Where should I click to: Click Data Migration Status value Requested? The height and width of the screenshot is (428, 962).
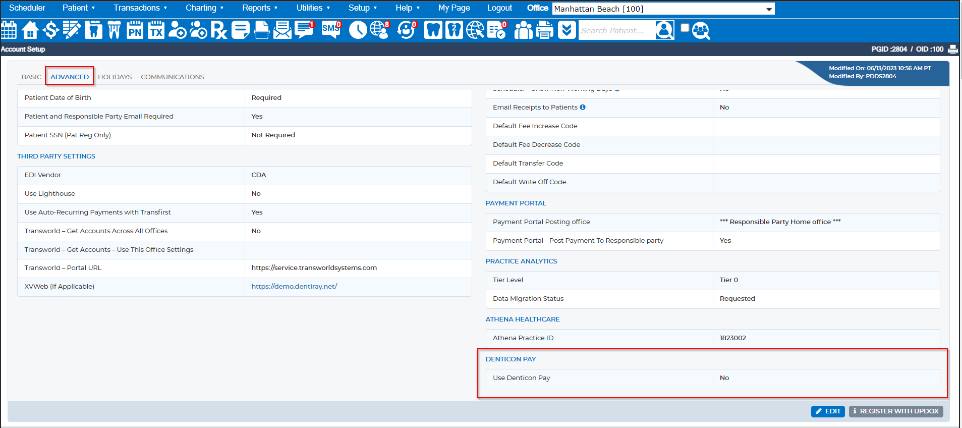point(737,299)
